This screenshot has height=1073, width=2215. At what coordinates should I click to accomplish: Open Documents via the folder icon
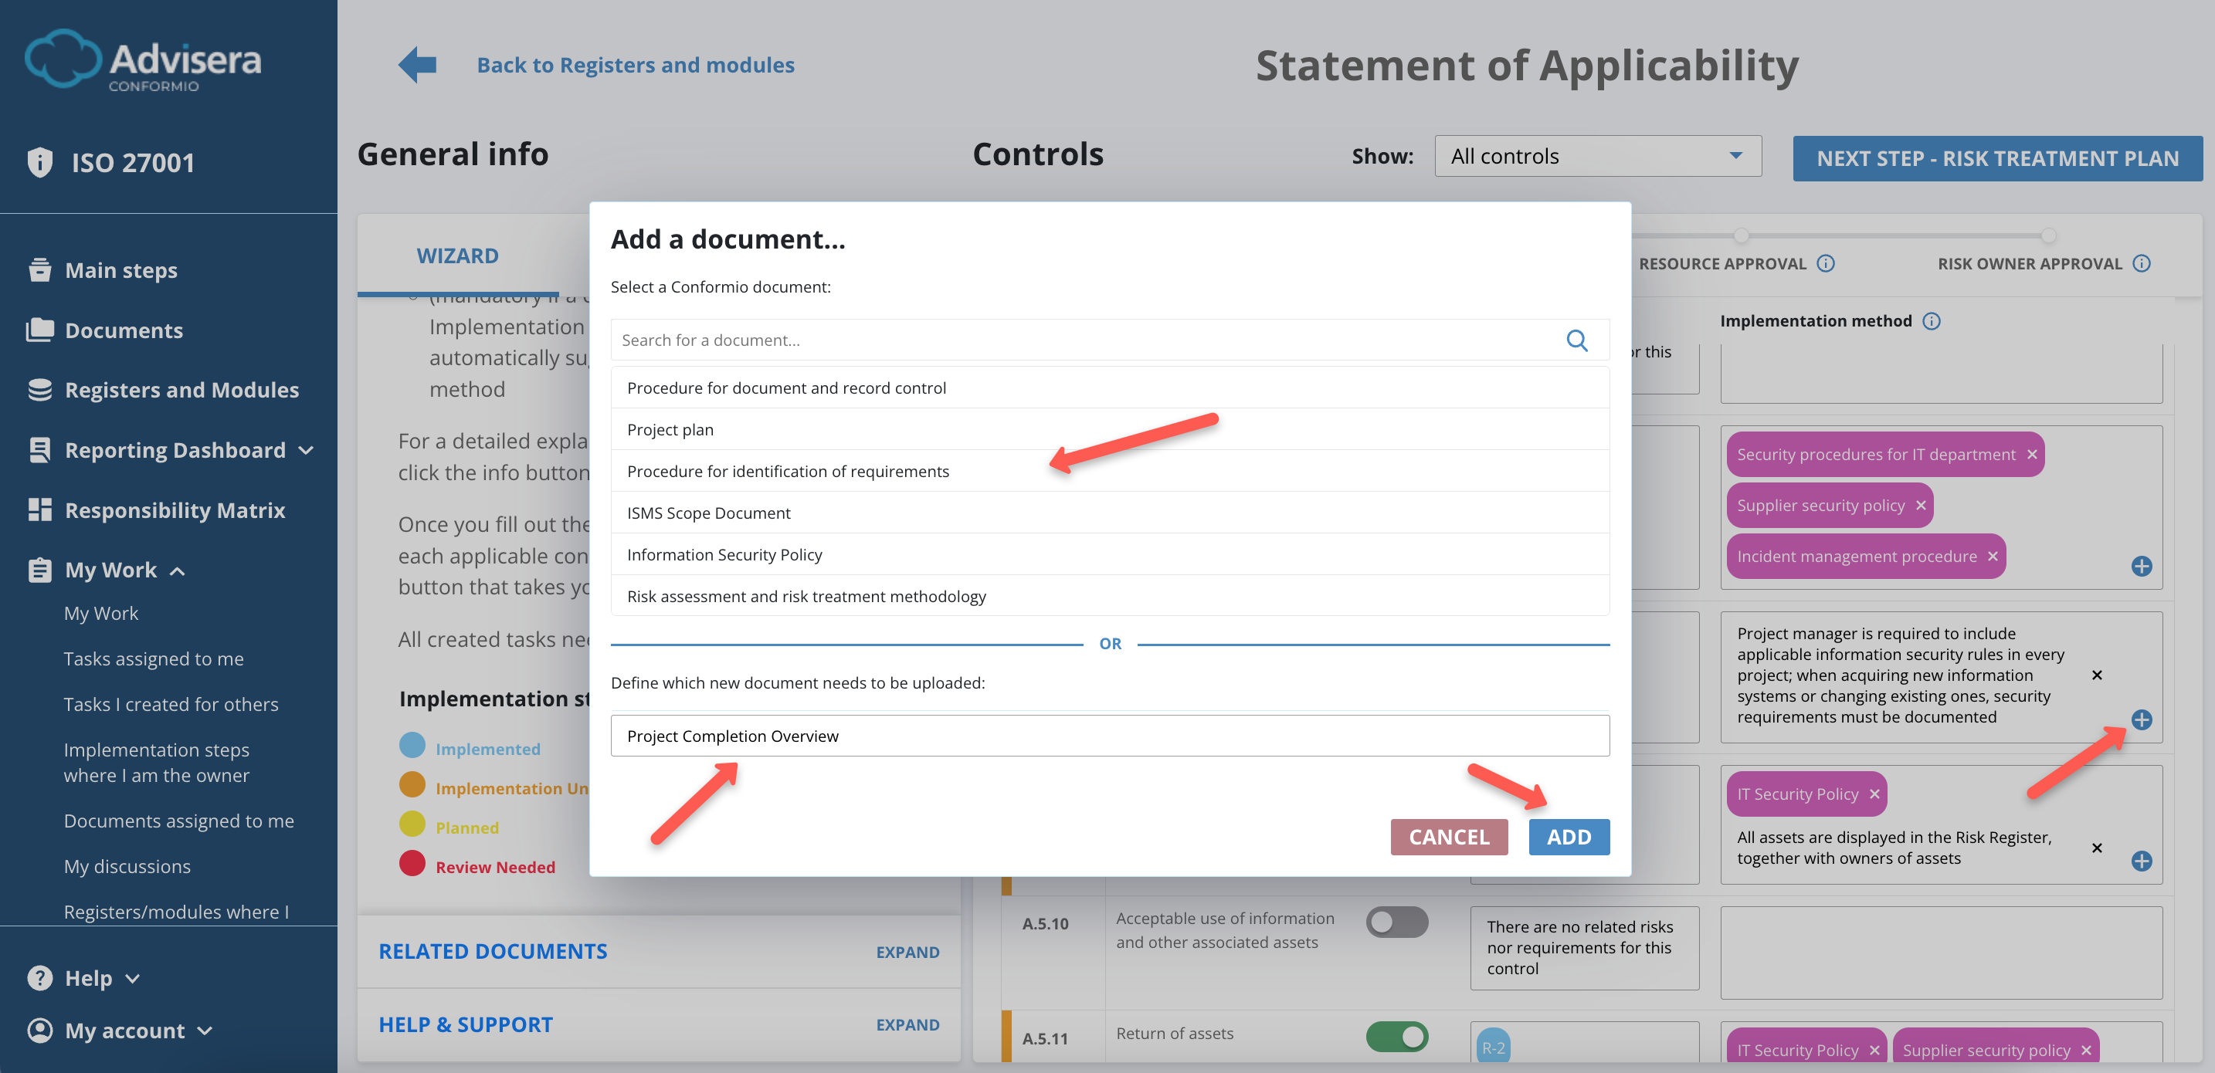[39, 330]
